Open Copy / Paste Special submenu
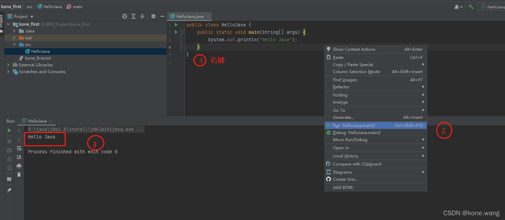Screen dimensions: 505x220 pos(376,64)
